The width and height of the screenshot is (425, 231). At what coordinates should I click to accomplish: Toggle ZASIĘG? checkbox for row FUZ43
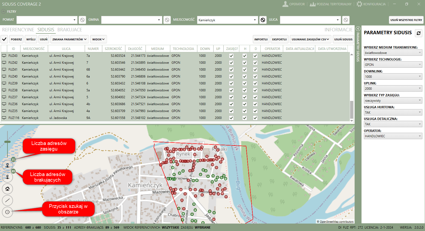click(x=231, y=56)
